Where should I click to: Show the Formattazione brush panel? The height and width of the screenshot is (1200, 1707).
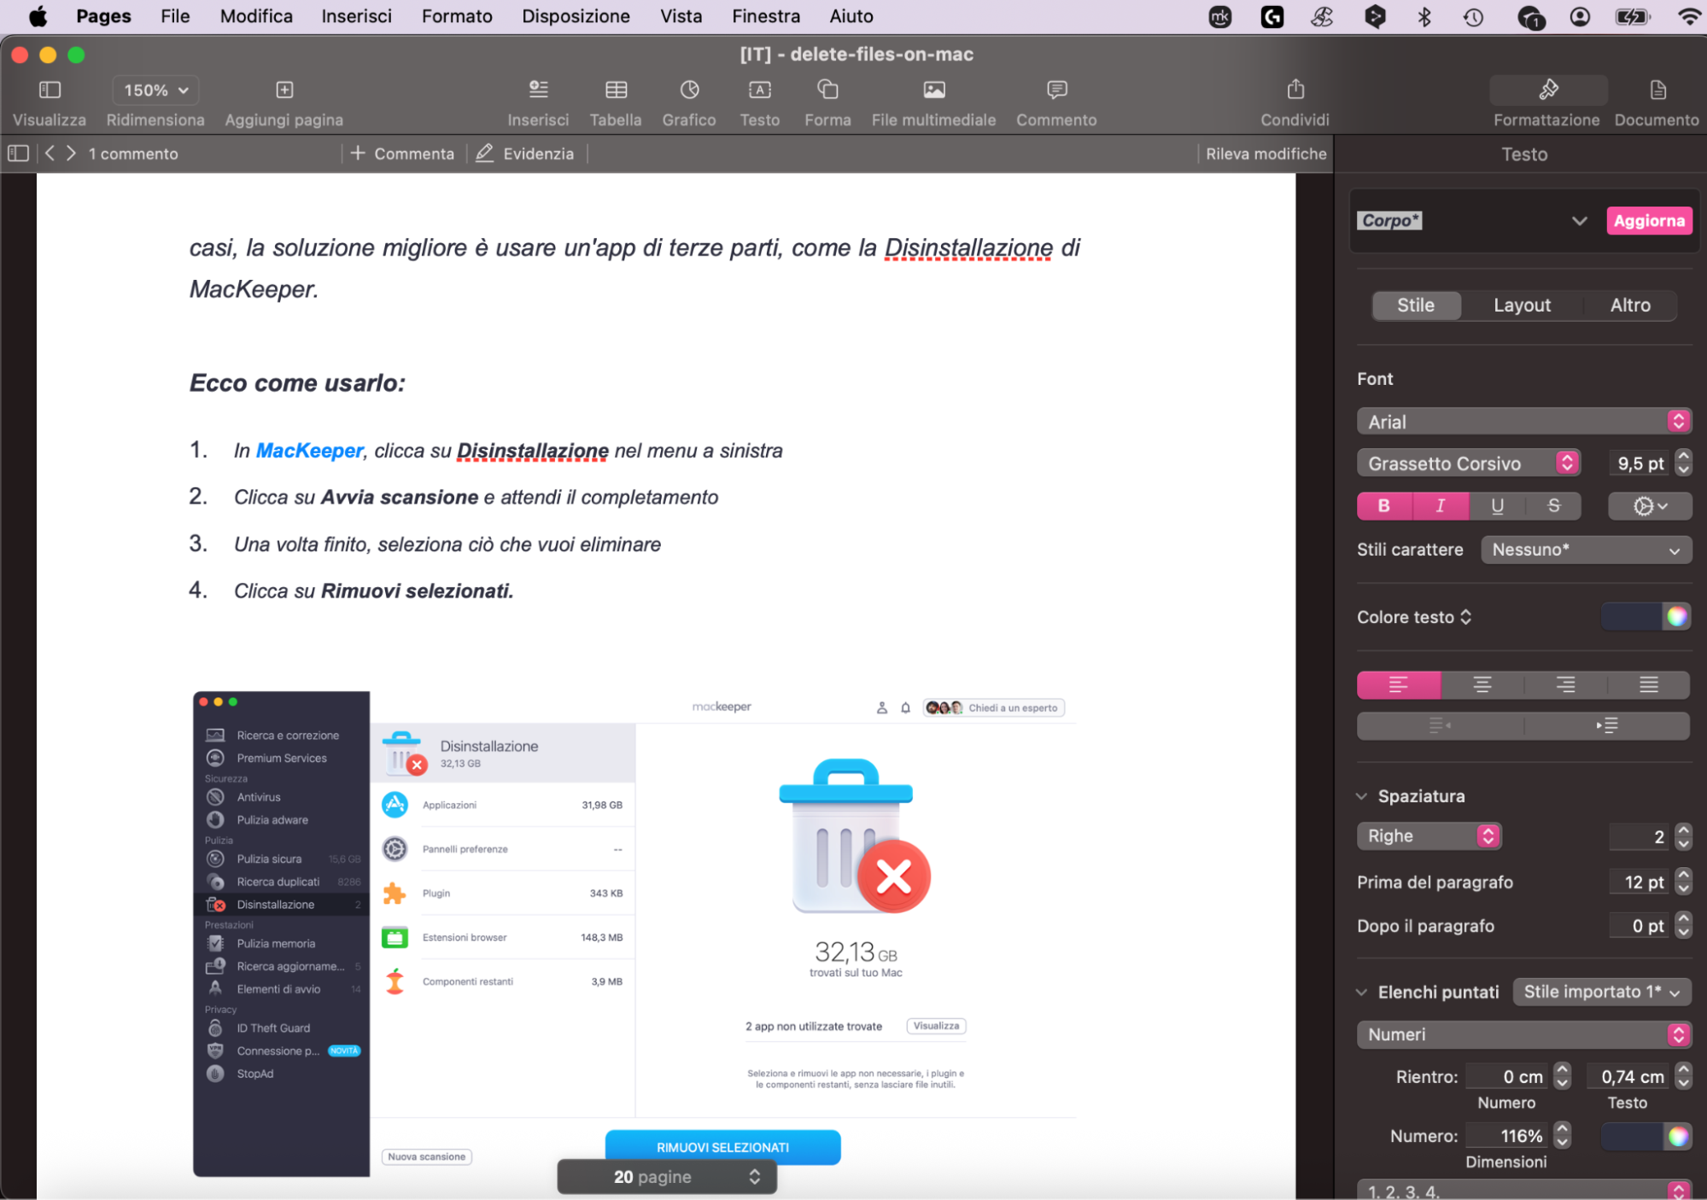[1547, 90]
